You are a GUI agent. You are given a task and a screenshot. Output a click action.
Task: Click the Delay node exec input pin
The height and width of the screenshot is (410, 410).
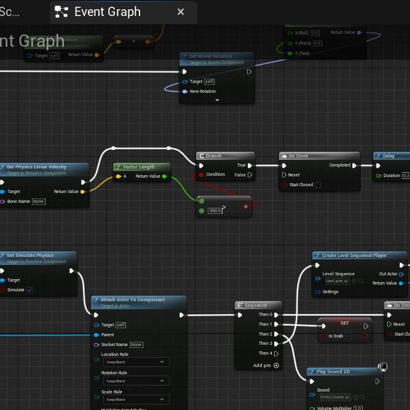click(x=378, y=165)
